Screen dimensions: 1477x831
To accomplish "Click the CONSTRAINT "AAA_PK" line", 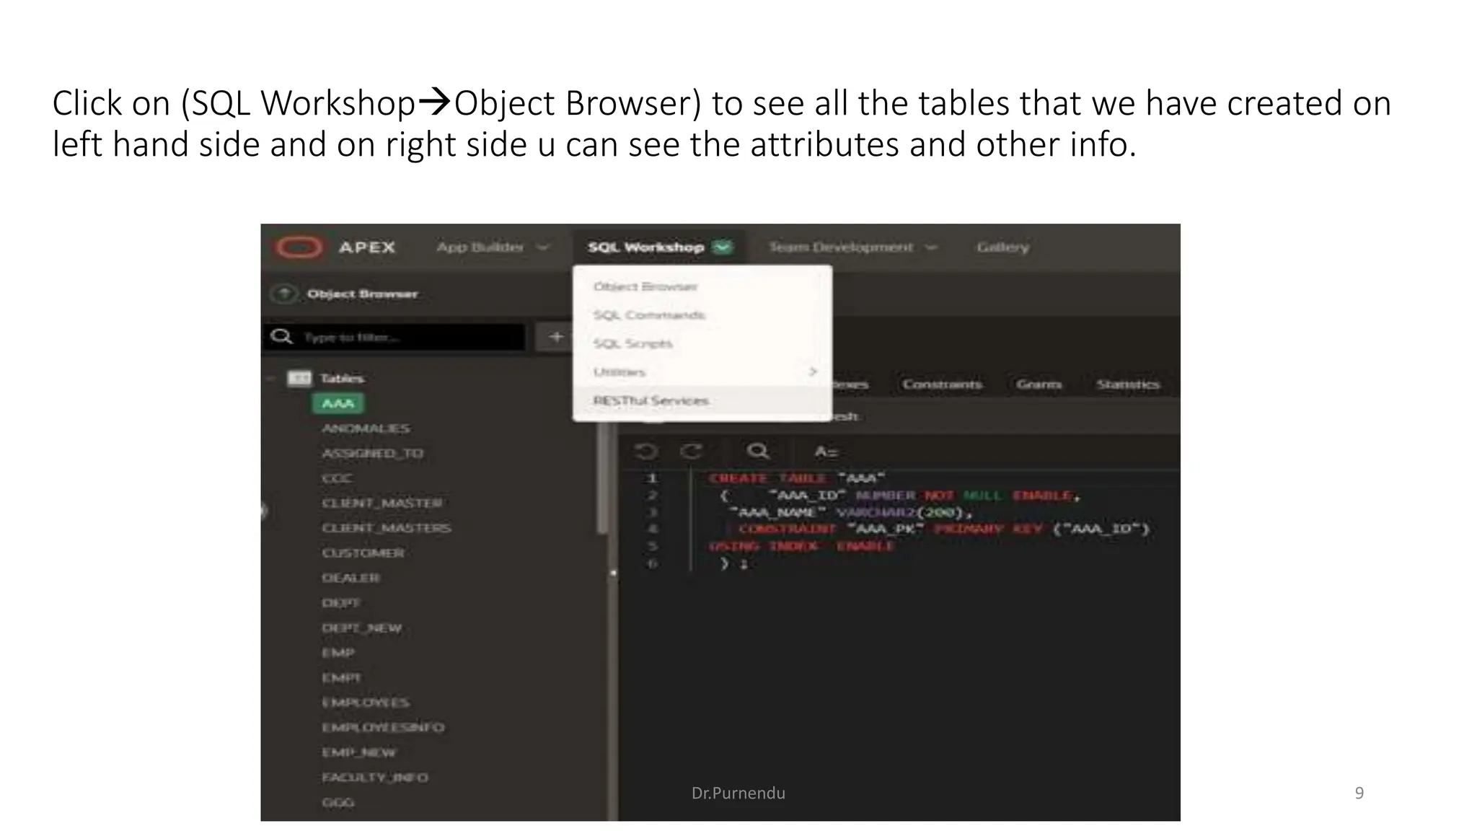I will (x=943, y=529).
